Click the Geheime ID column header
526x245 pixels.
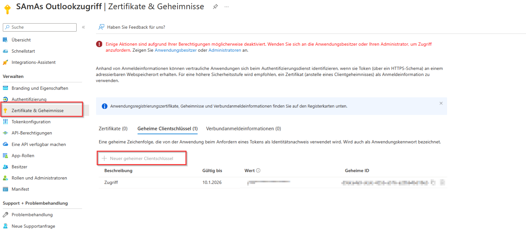click(357, 170)
